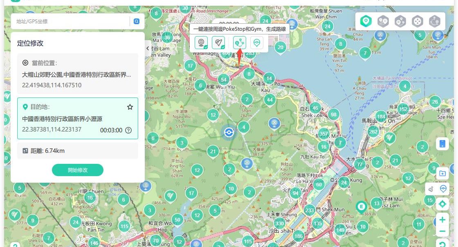The image size is (458, 247).
Task: Click the search magnifier button
Action: coord(137,21)
